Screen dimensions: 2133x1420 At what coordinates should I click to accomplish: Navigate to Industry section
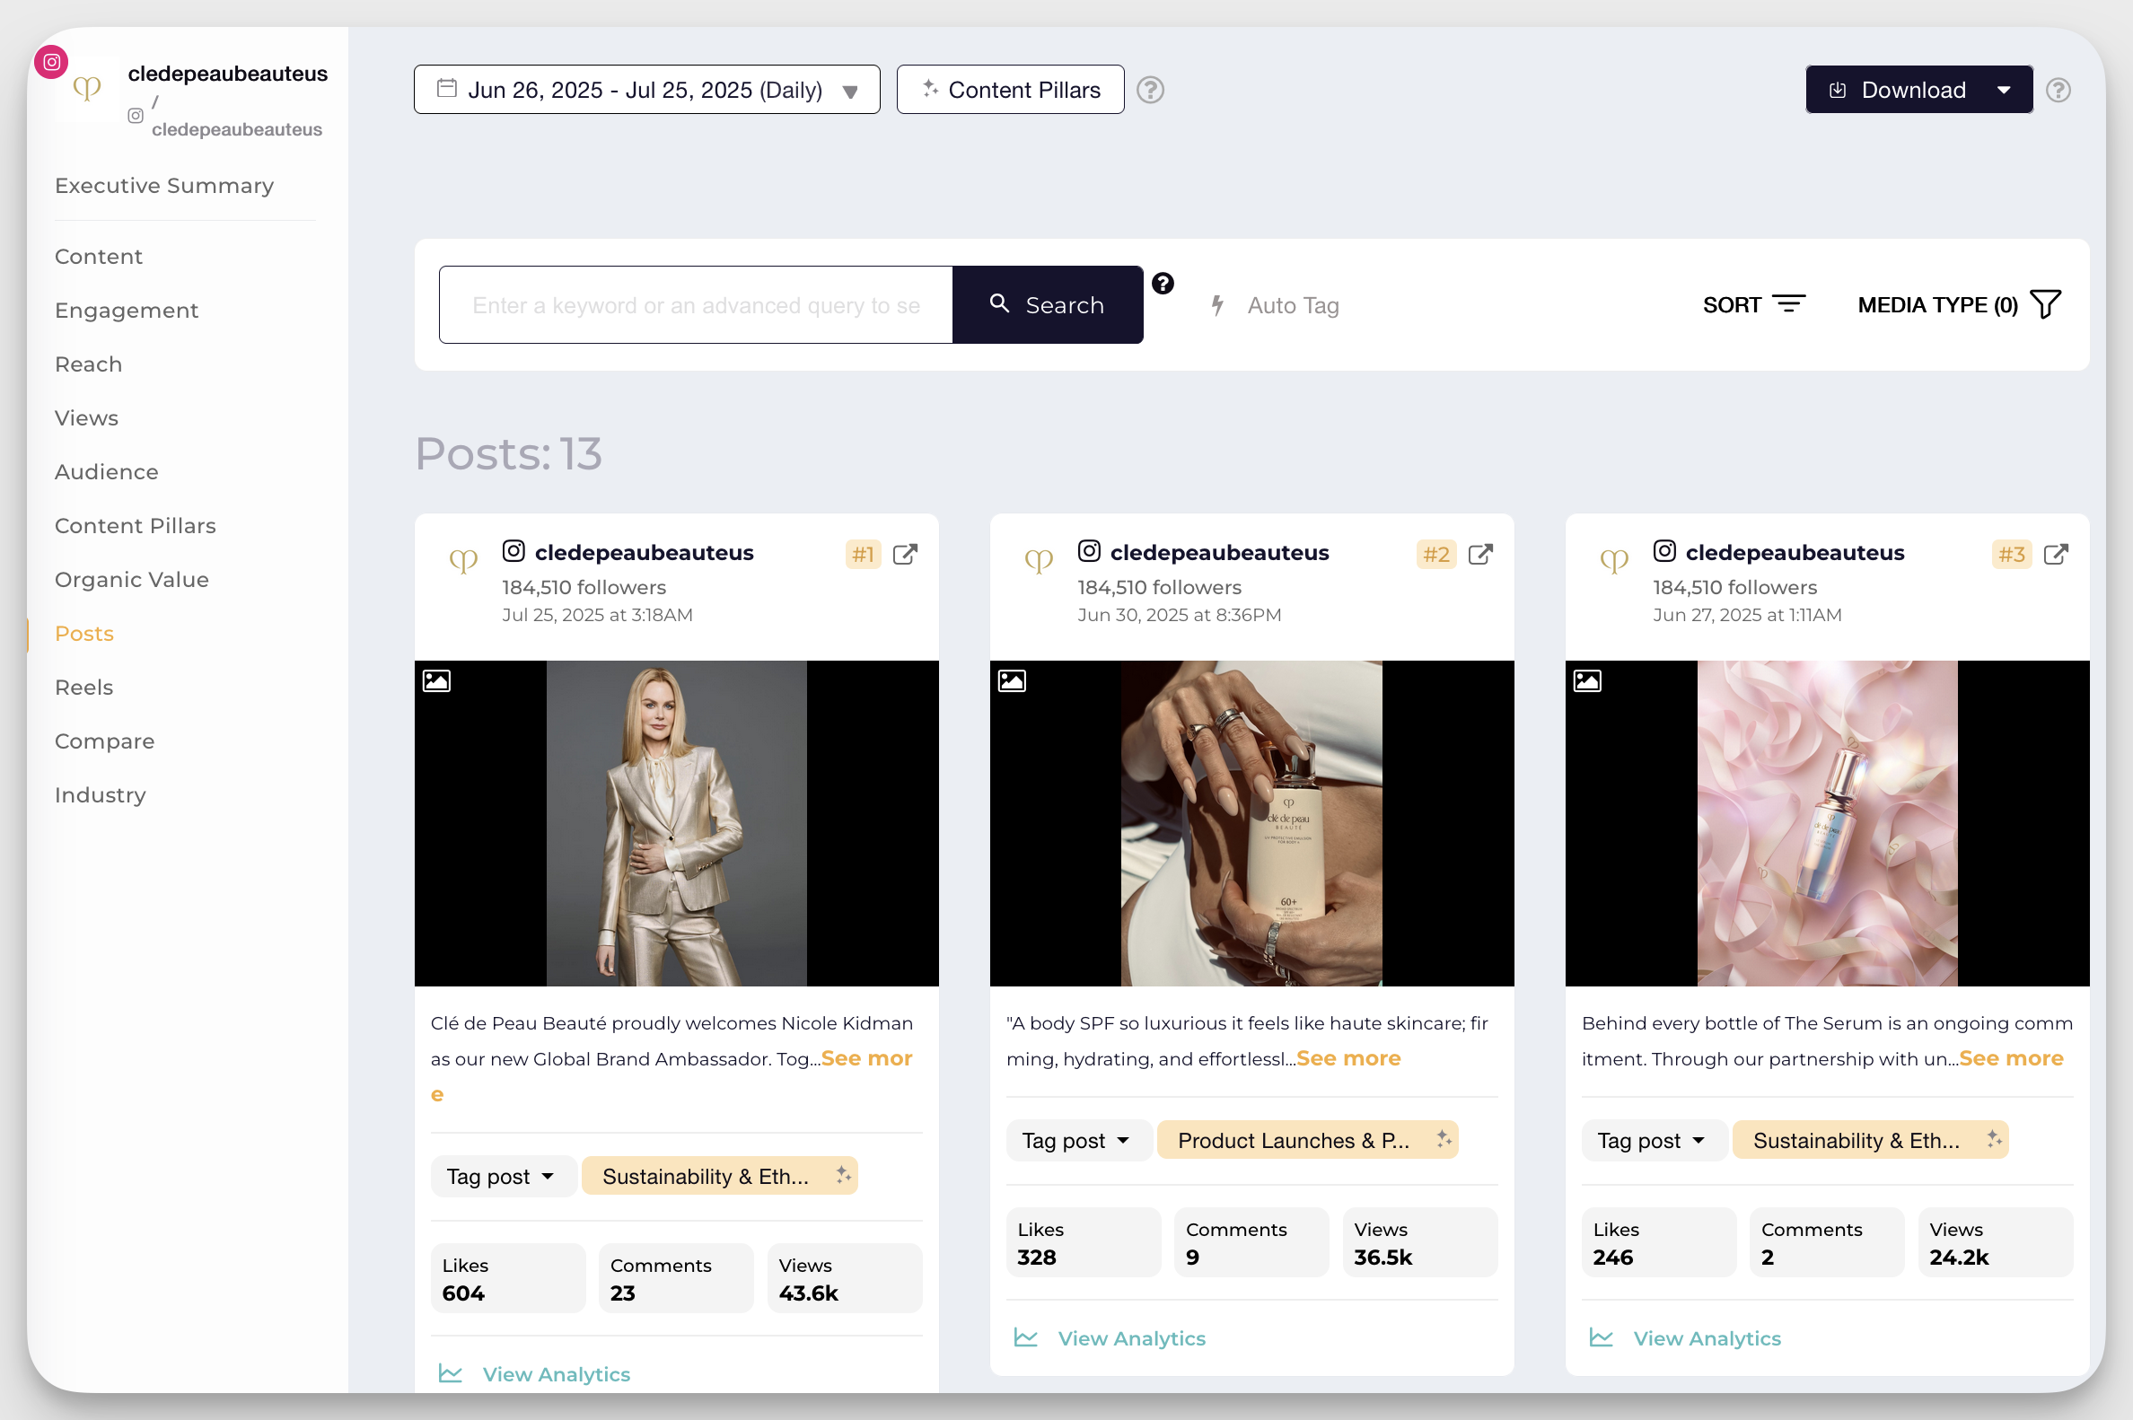point(100,795)
